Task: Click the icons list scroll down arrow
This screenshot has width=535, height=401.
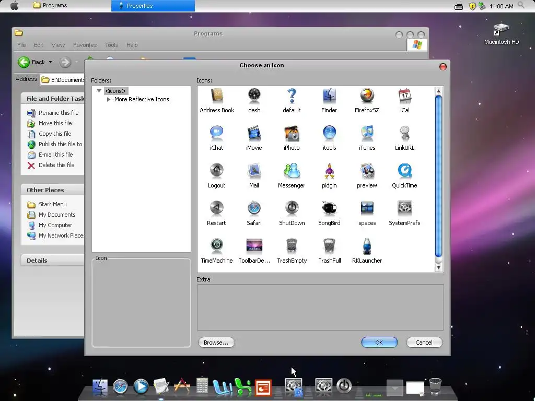Action: 439,268
